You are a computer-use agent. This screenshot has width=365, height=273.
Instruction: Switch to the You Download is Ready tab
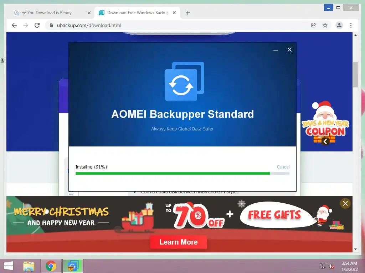[x=49, y=13]
